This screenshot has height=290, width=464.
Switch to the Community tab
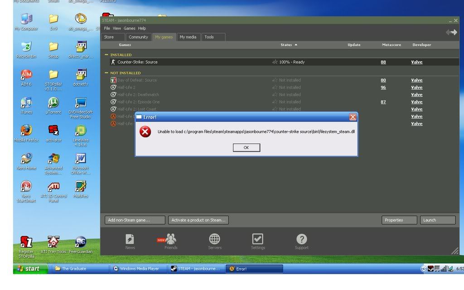click(x=138, y=37)
